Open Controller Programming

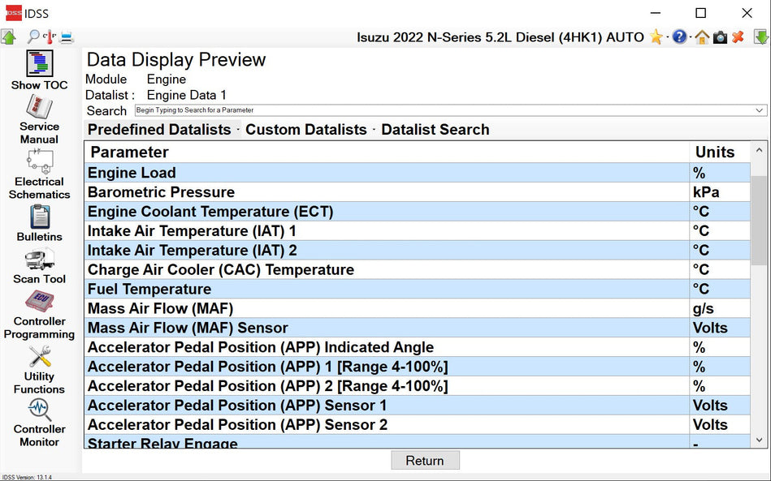click(x=39, y=302)
